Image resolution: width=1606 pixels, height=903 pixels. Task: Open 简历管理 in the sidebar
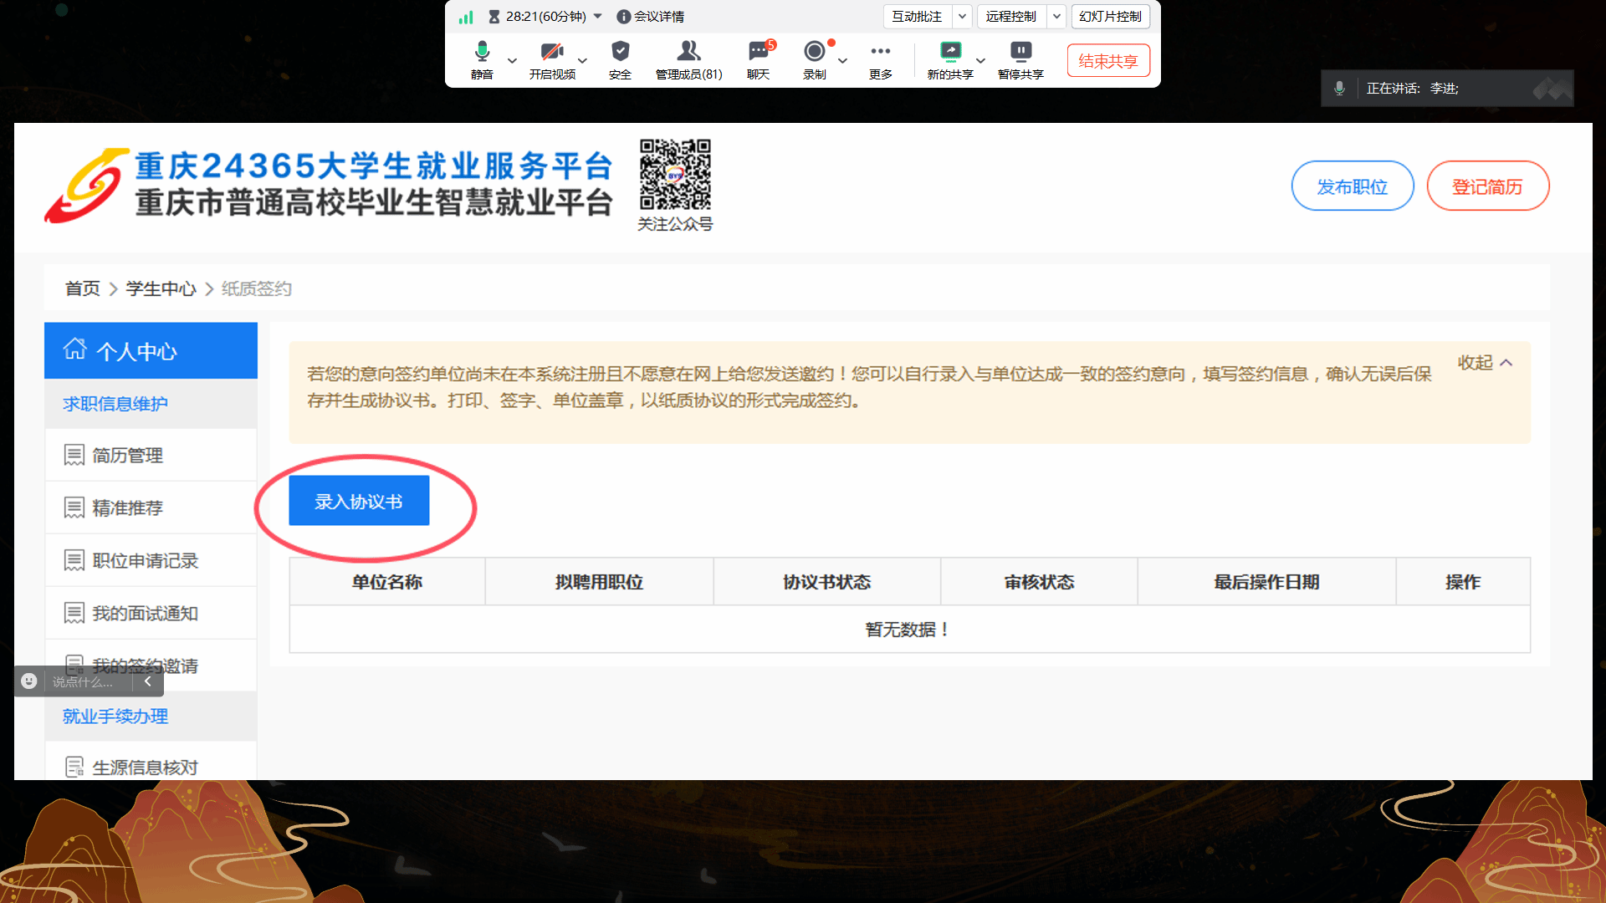point(127,456)
